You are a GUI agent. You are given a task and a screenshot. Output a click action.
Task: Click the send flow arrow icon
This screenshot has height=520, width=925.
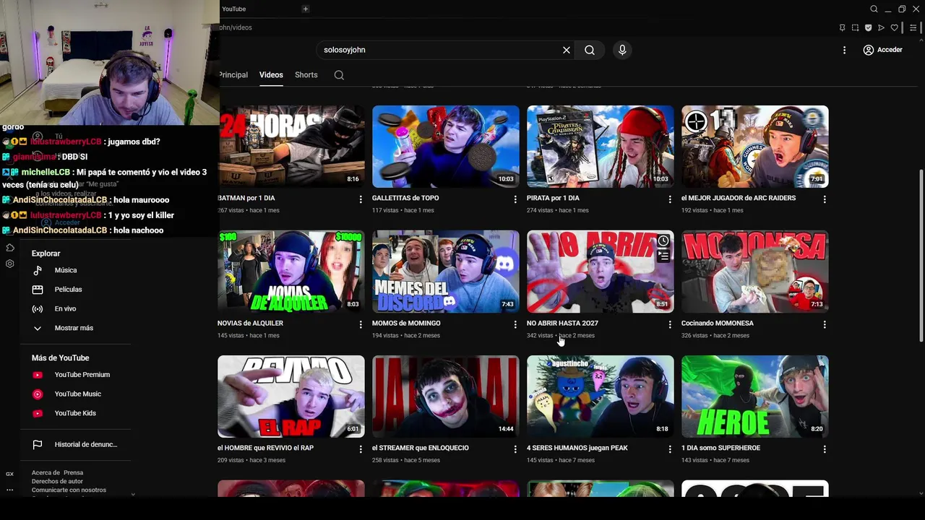coord(881,27)
